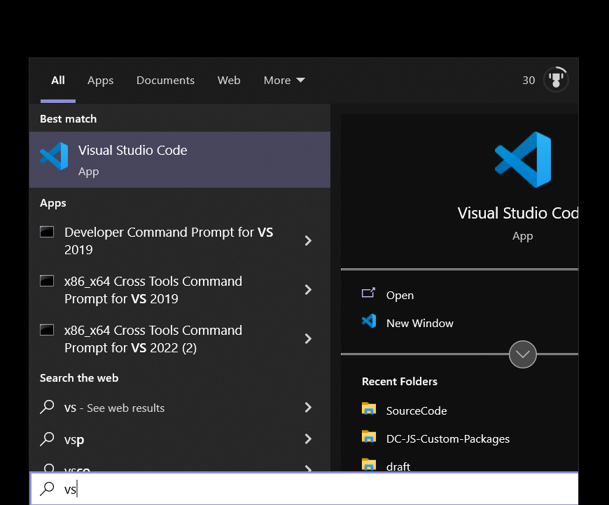609x505 pixels.
Task: Click the folder icon beside SourceCode
Action: [369, 408]
